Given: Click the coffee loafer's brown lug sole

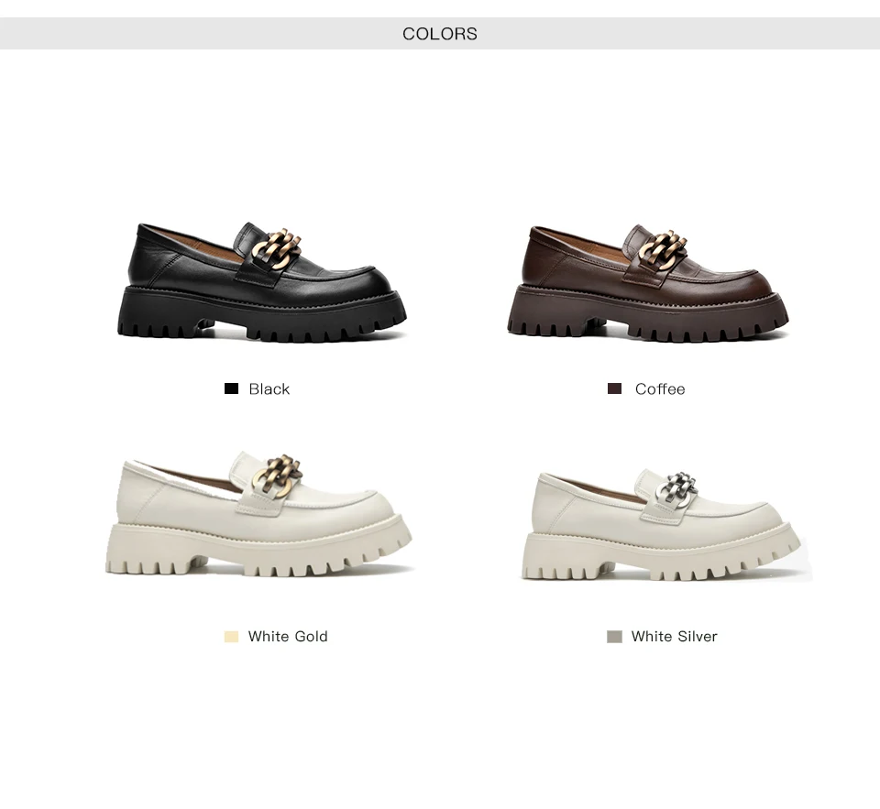Looking at the screenshot, I should tap(648, 316).
